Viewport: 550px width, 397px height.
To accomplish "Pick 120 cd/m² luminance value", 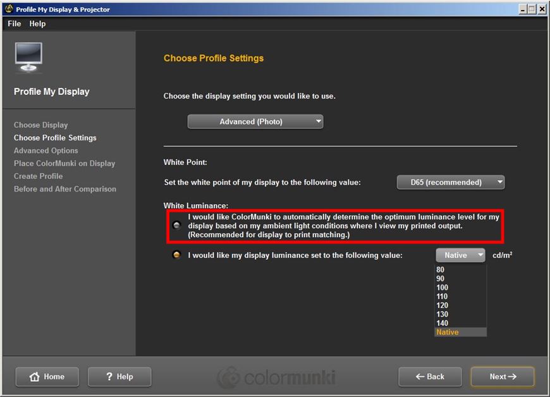I will [x=443, y=305].
